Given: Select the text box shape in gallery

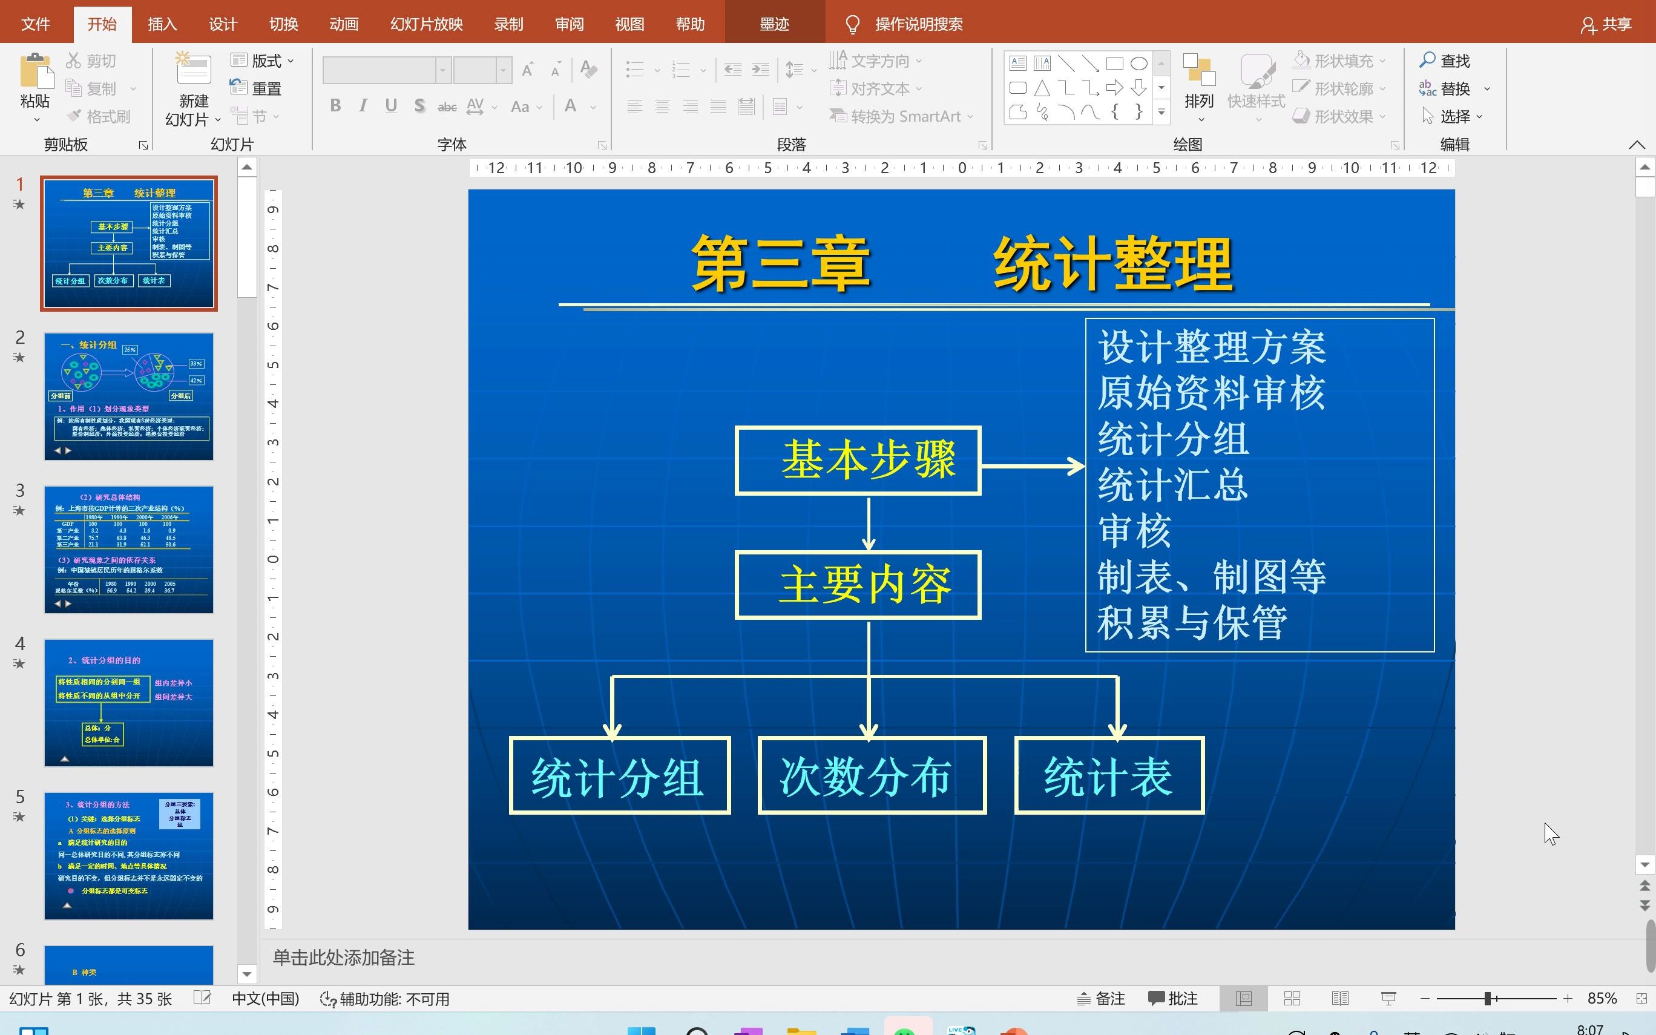Looking at the screenshot, I should tap(1018, 64).
